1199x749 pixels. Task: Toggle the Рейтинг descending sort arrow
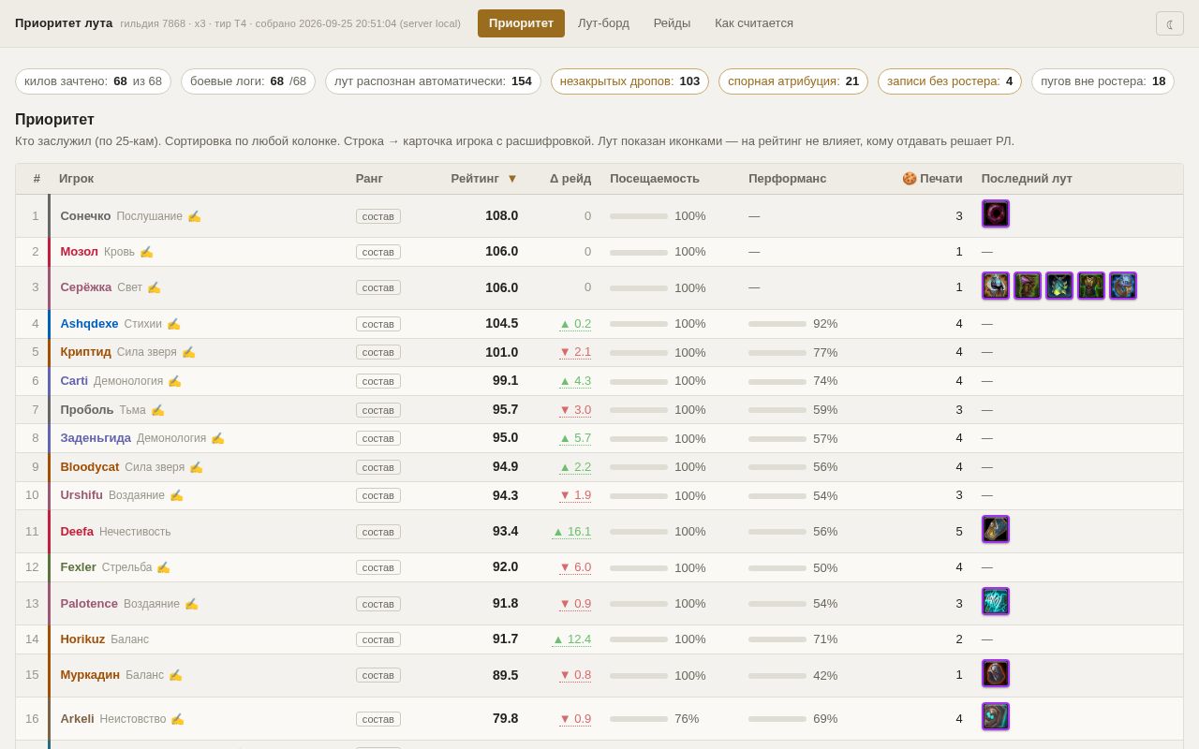coord(512,179)
